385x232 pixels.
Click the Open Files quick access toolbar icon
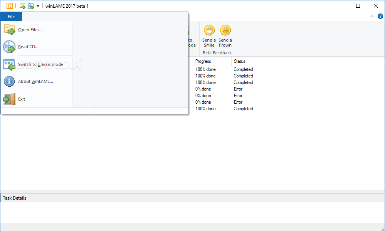[22, 6]
